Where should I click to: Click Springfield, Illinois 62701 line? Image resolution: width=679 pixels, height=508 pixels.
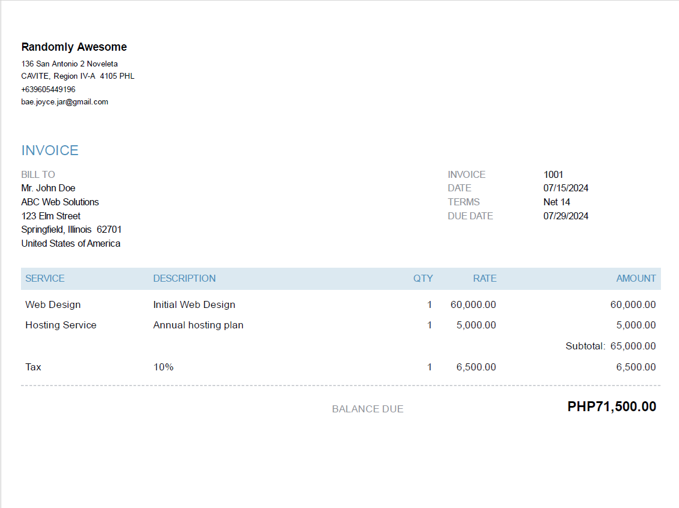(x=71, y=230)
